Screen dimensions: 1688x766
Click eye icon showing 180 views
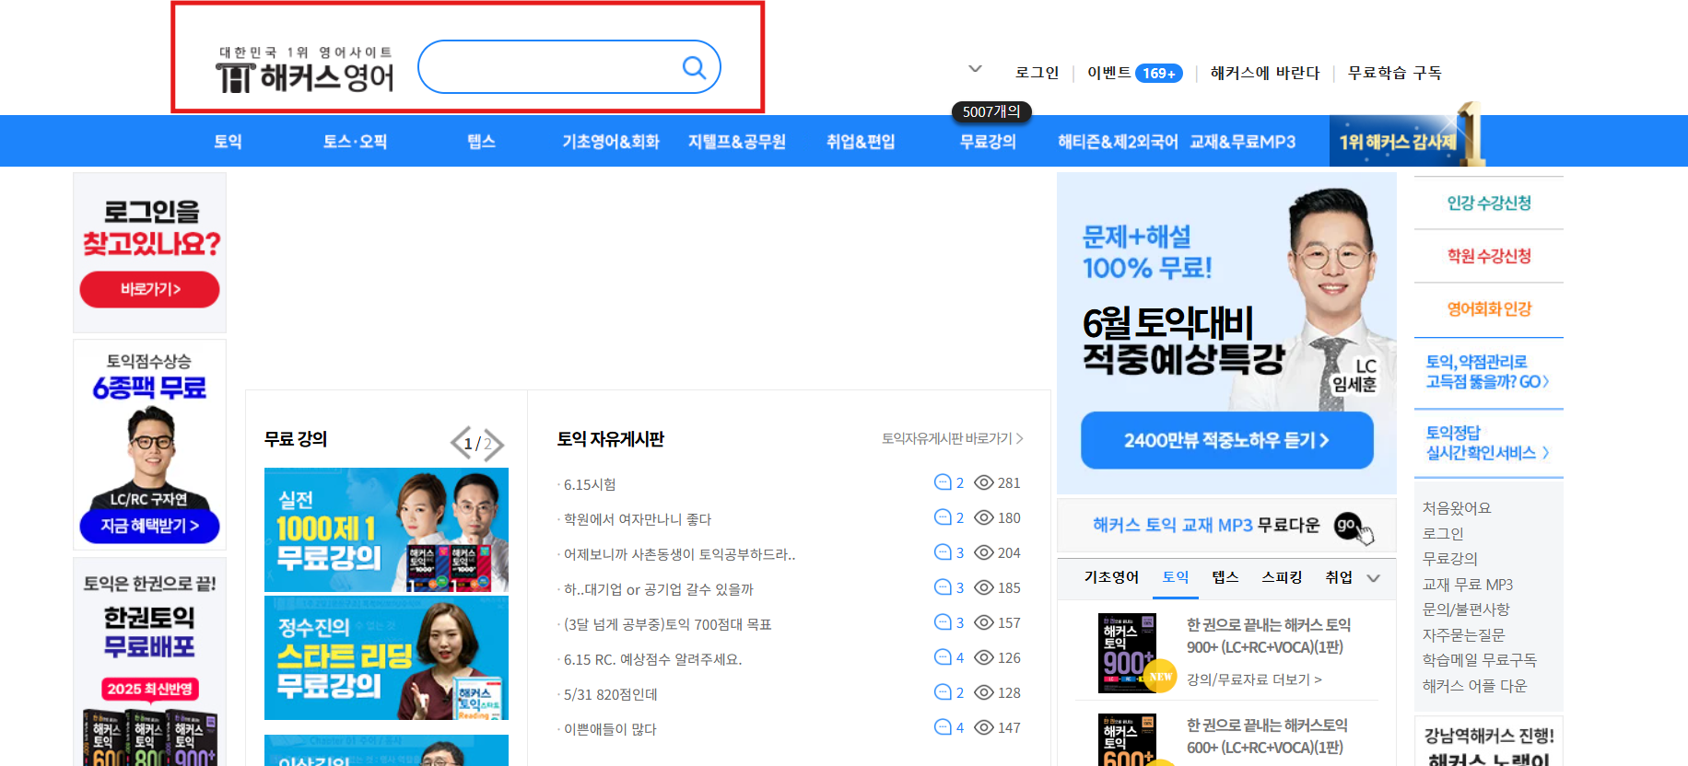click(x=984, y=517)
